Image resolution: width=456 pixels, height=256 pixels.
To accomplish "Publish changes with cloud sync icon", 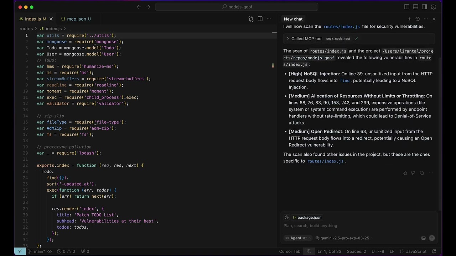I will coord(50,251).
